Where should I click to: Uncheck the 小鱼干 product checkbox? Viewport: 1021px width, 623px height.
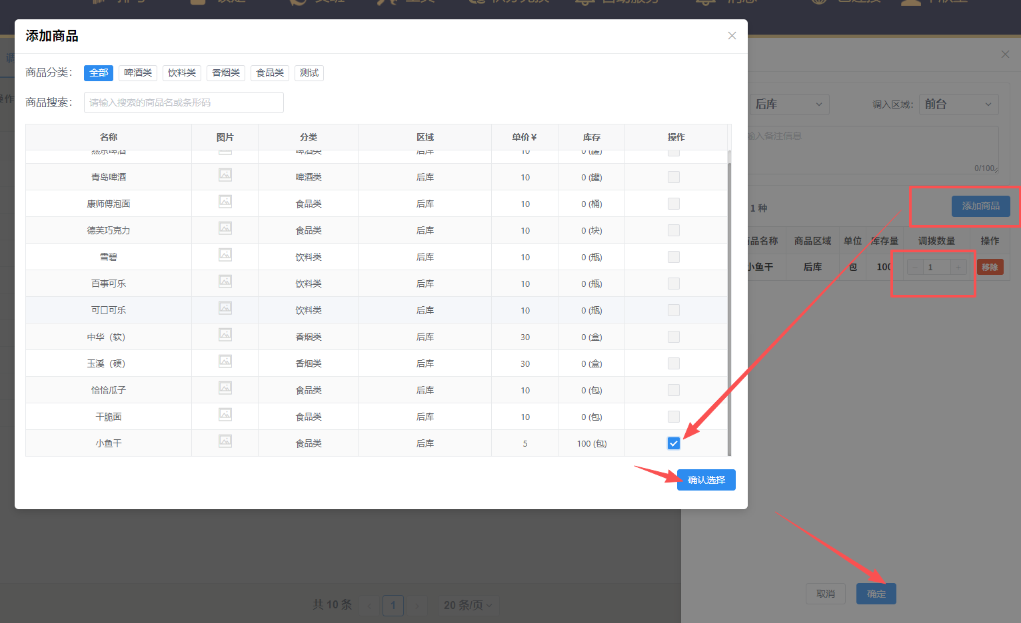pos(674,443)
